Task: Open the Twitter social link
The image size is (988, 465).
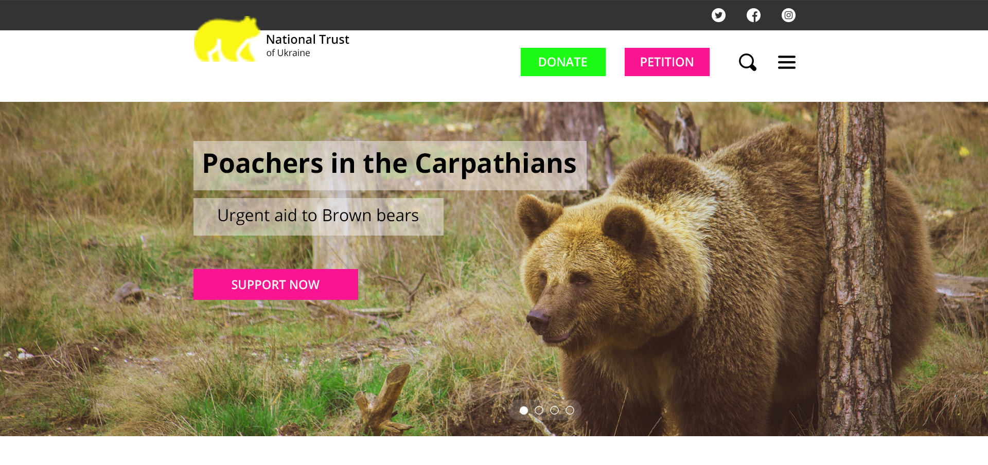Action: click(718, 15)
